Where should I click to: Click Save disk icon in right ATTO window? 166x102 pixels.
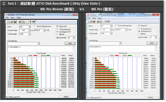click(94, 22)
